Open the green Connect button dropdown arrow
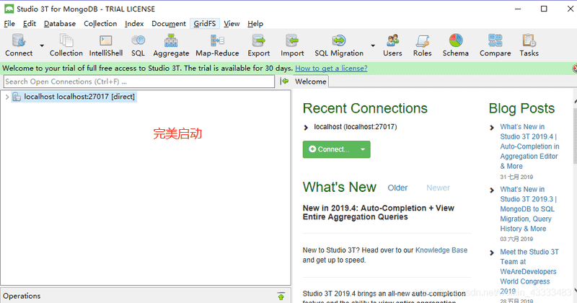Image resolution: width=577 pixels, height=303 pixels. pos(363,149)
